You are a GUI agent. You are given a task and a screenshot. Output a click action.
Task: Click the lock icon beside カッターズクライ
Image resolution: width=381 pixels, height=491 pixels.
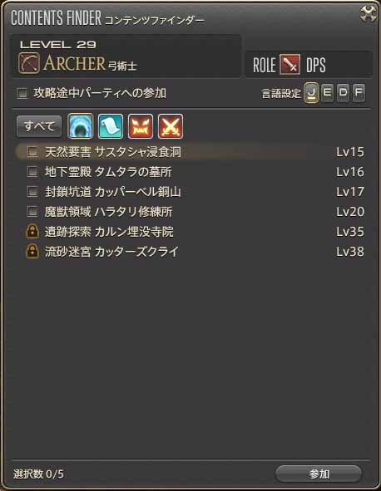[32, 251]
